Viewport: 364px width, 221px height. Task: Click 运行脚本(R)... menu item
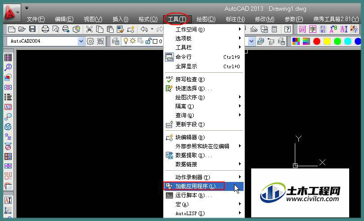pos(204,195)
